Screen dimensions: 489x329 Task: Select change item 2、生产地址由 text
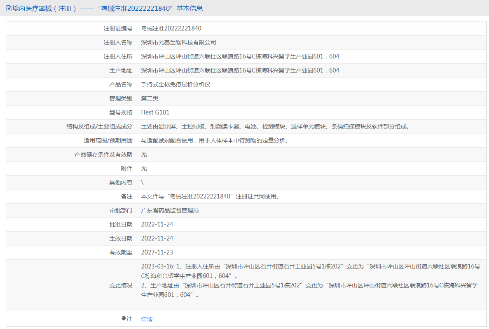point(309,290)
